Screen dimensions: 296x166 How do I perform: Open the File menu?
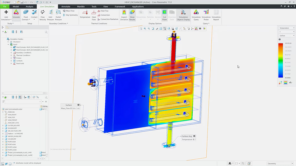point(5,6)
